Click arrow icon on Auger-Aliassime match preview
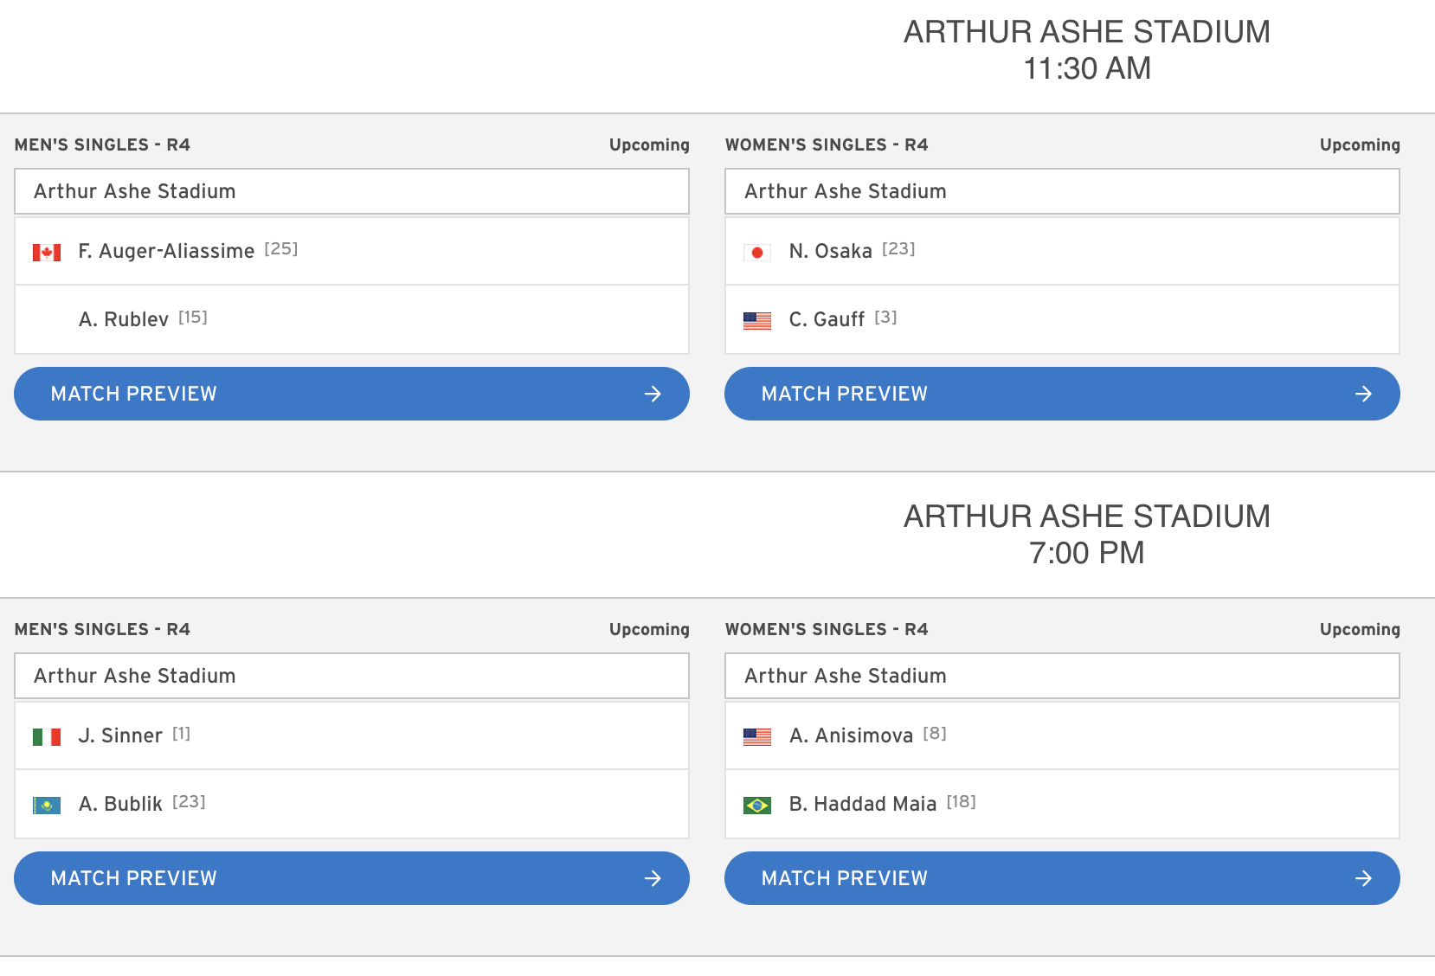Image resolution: width=1435 pixels, height=976 pixels. (x=653, y=394)
